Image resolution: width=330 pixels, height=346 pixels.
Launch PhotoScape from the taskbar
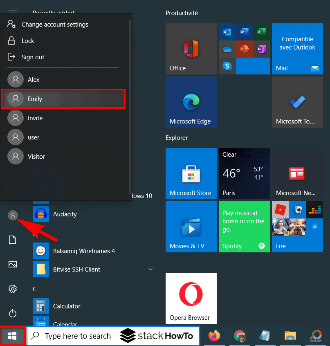(316, 336)
